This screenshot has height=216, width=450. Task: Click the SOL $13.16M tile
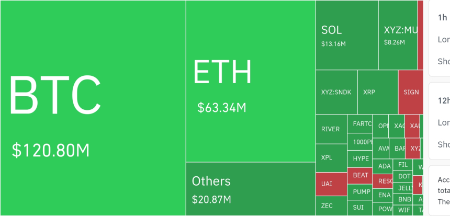[346, 35]
